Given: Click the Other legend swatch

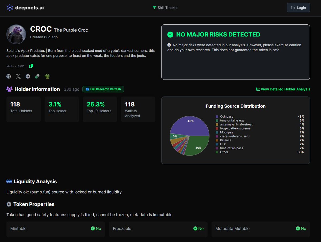Looking at the screenshot, I should click(217, 152).
